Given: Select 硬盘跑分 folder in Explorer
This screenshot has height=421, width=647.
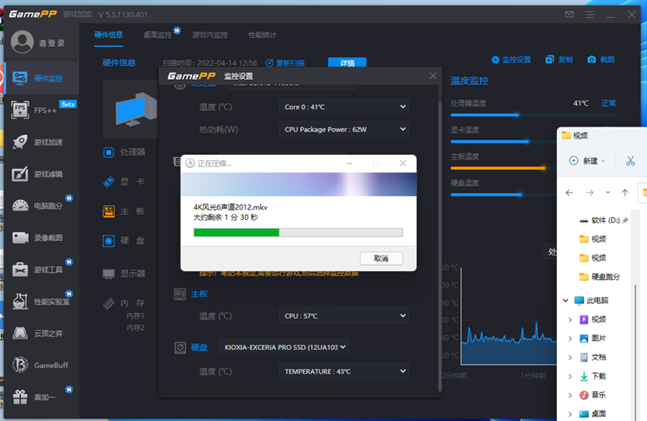Looking at the screenshot, I should coord(599,277).
